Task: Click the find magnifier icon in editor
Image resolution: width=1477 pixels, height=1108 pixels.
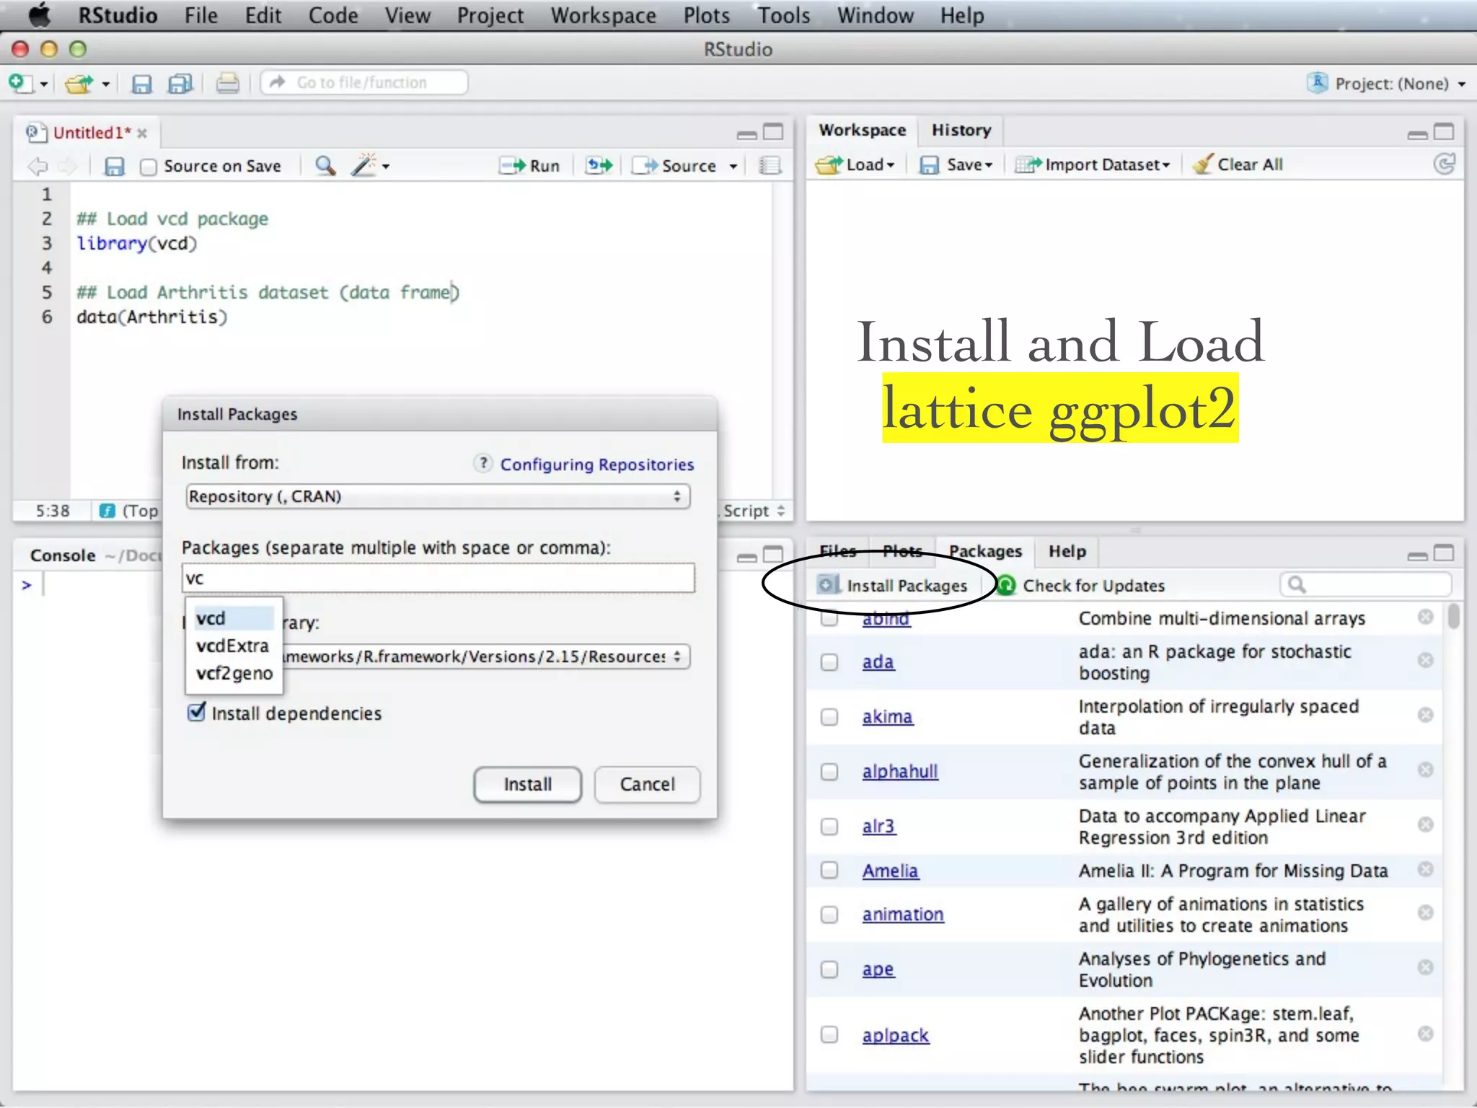Action: coord(325,166)
